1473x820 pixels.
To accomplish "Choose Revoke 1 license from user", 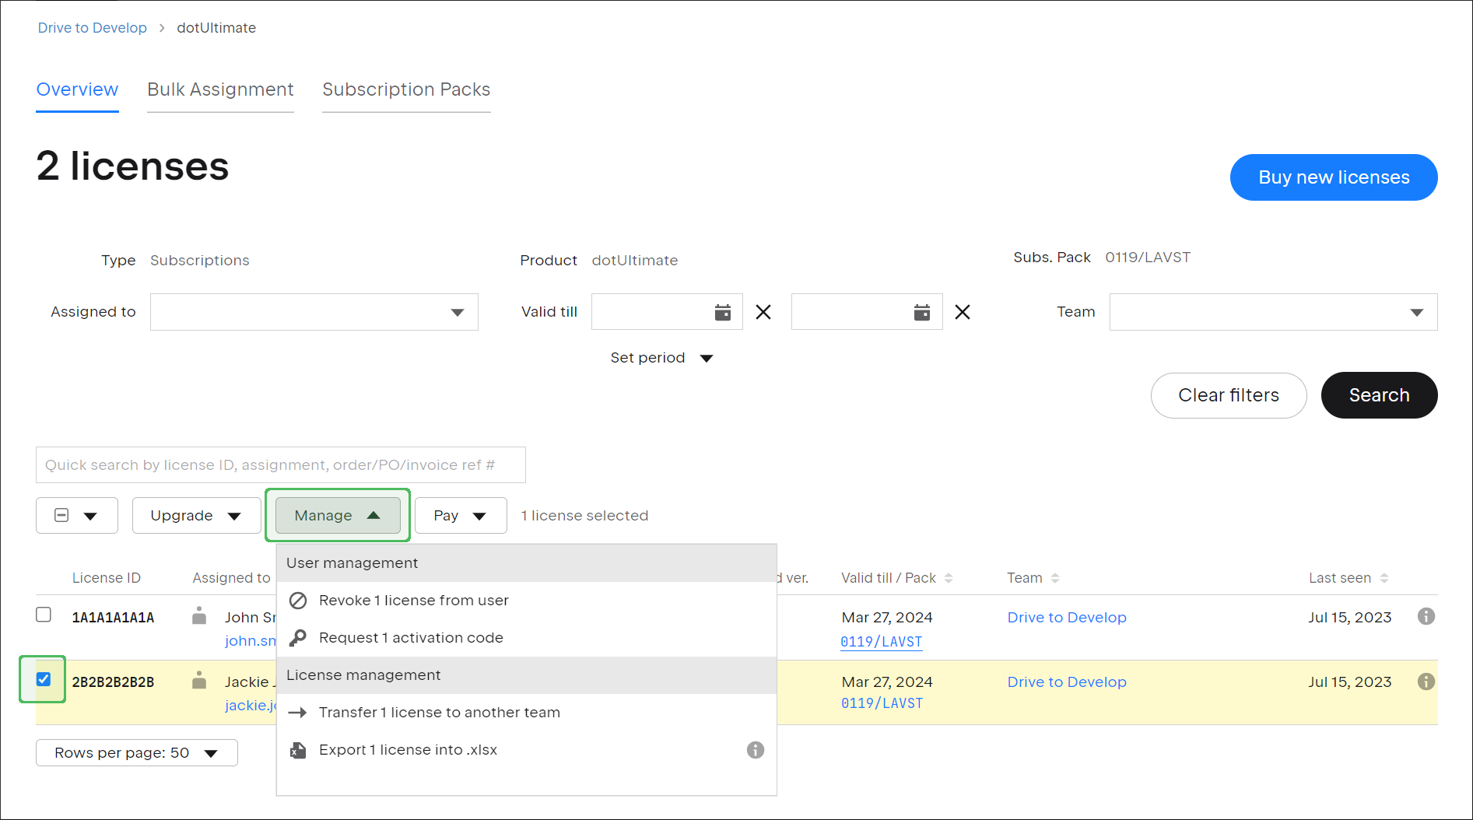I will point(526,601).
